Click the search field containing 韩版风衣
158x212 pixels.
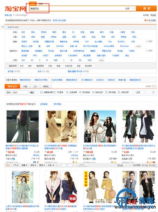coord(77,9)
